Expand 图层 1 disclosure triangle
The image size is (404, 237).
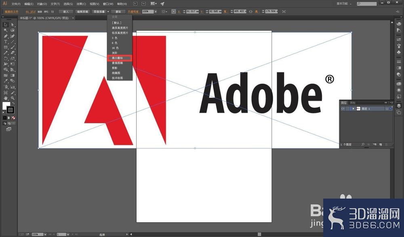(353, 109)
